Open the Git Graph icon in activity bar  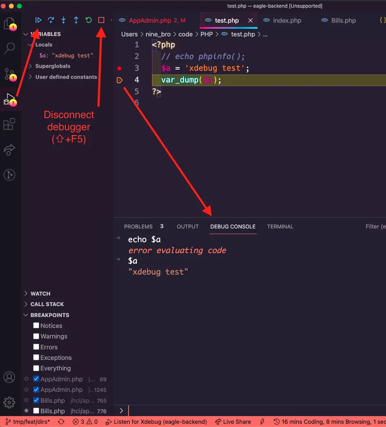[x=10, y=175]
